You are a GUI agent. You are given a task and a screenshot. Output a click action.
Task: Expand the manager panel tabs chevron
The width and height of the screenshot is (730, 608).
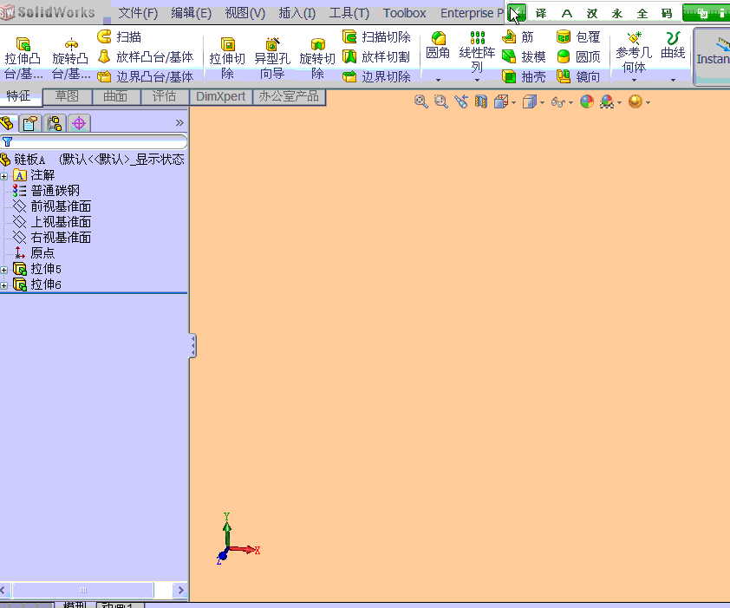pos(179,122)
